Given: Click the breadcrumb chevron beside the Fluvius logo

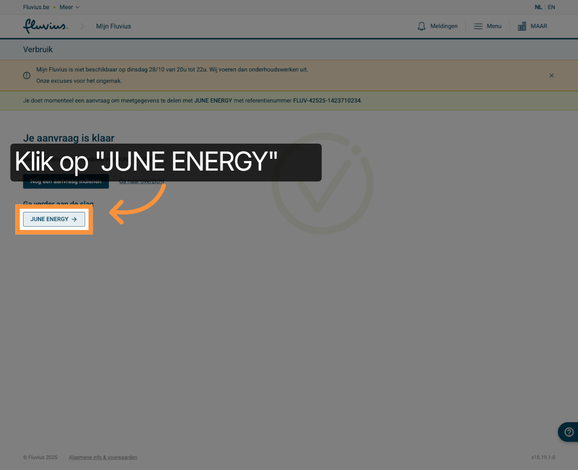Looking at the screenshot, I should [82, 26].
